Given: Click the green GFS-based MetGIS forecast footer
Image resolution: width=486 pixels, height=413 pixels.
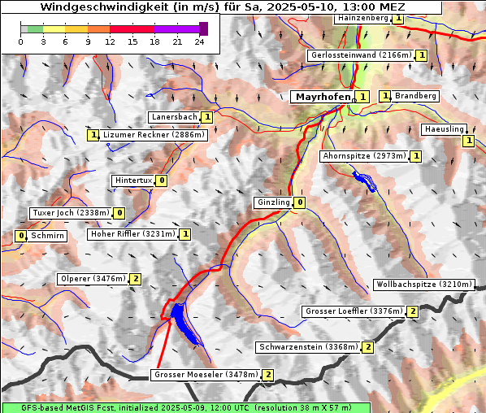Looking at the screenshot, I should point(186,408).
